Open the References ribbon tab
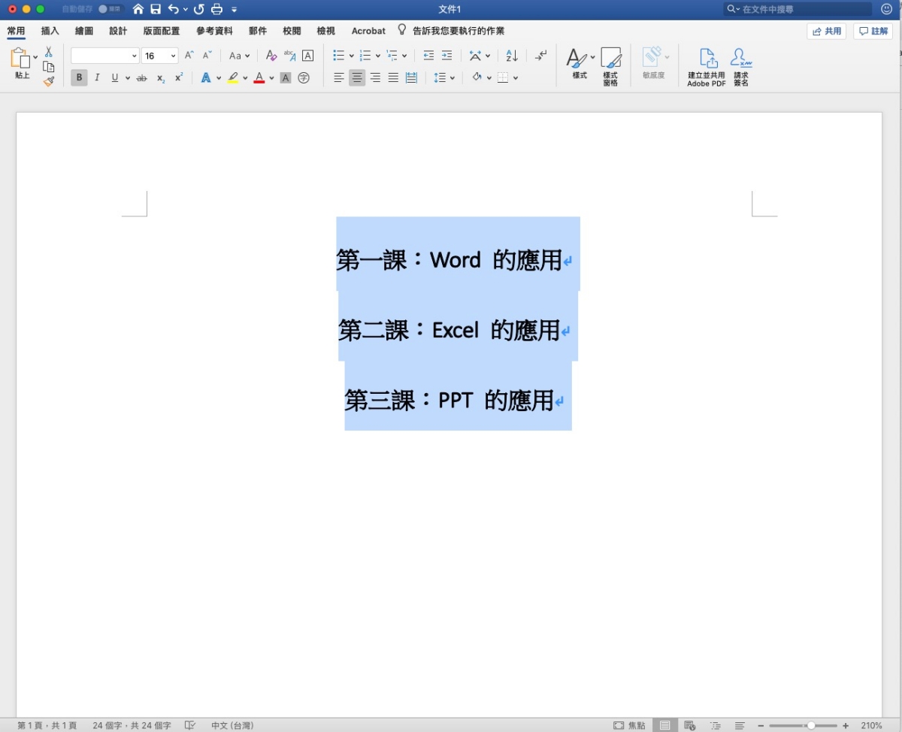This screenshot has width=902, height=732. (x=215, y=31)
